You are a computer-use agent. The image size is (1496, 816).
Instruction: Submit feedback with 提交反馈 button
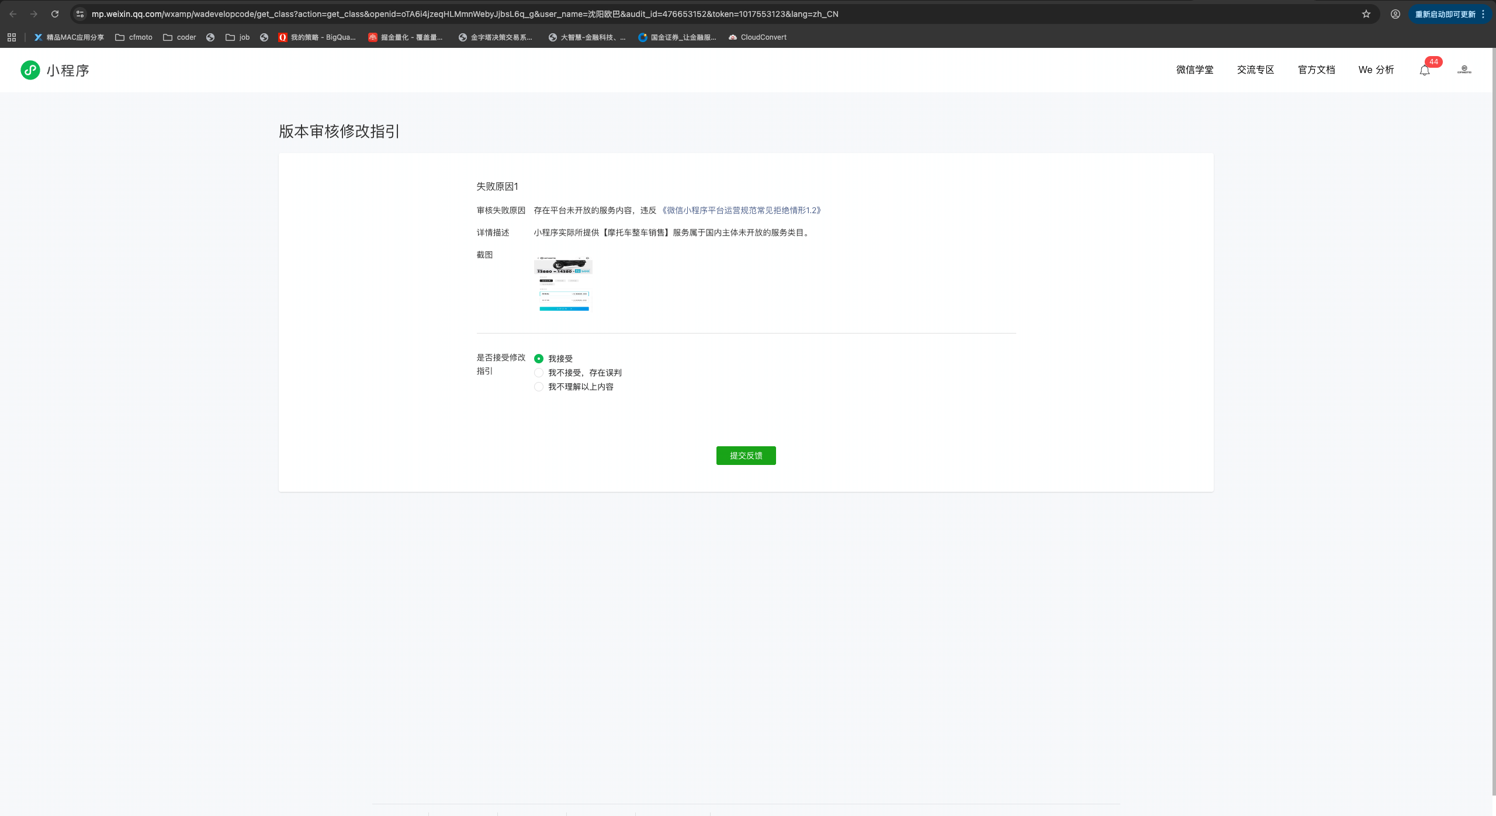[746, 456]
